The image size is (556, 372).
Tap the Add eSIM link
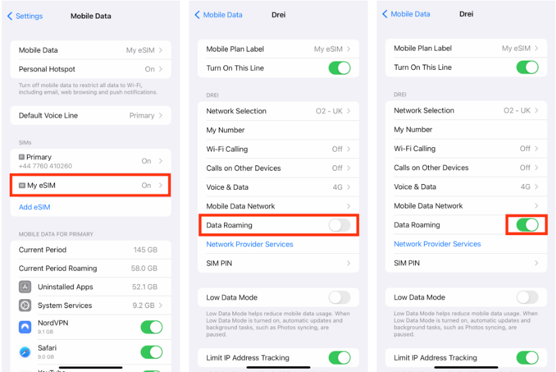[x=34, y=207]
